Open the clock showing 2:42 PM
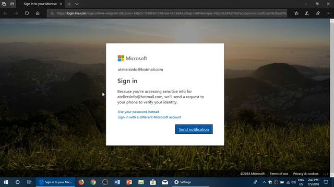Image resolution: width=334 pixels, height=187 pixels. [313, 182]
